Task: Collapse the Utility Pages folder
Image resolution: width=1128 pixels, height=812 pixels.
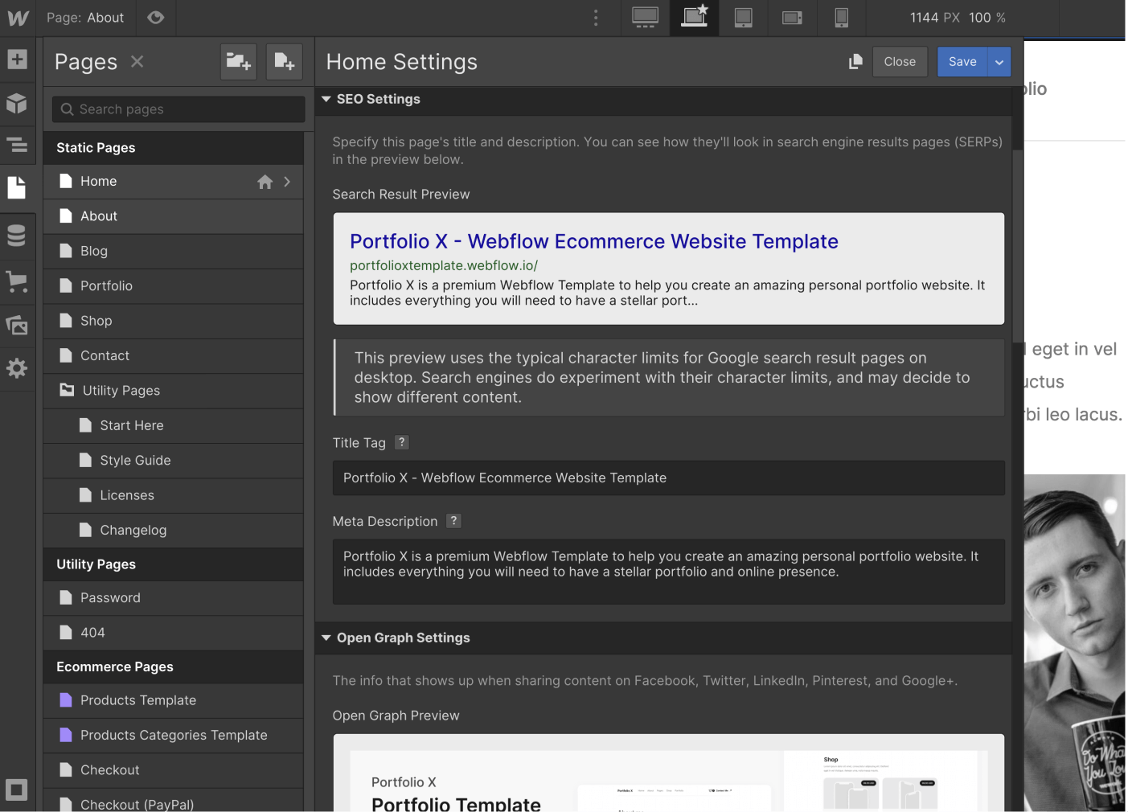Action: point(67,390)
